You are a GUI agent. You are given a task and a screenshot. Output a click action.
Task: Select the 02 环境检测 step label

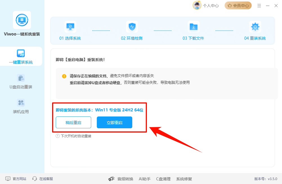click(132, 38)
